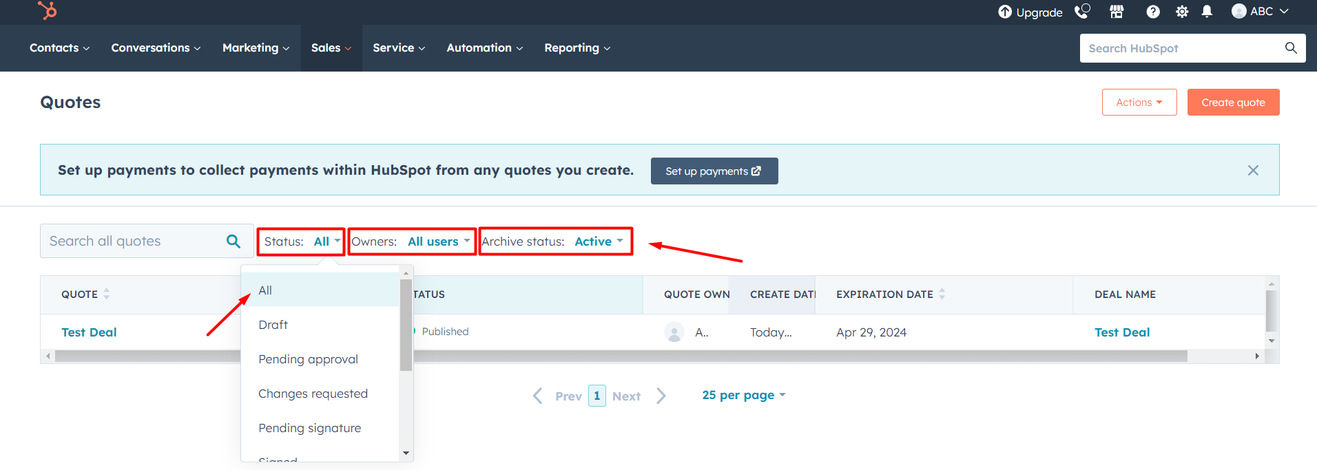Open the Actions dropdown button
This screenshot has height=470, width=1317.
pos(1139,103)
